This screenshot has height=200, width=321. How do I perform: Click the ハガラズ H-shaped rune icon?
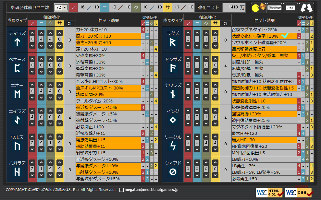[x=17, y=172]
